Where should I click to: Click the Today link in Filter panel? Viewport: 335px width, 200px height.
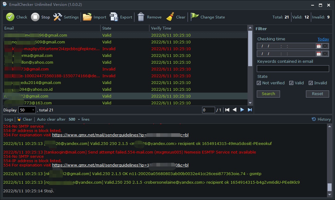323,39
